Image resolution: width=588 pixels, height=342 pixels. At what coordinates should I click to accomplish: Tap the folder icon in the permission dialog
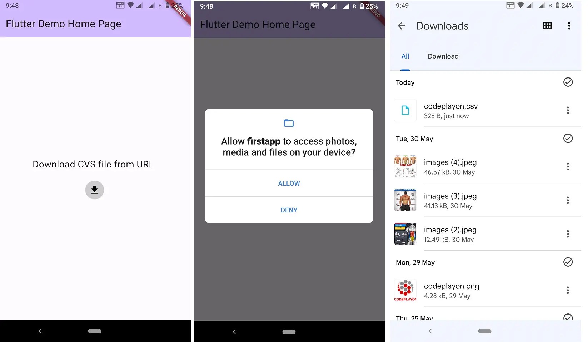tap(289, 123)
